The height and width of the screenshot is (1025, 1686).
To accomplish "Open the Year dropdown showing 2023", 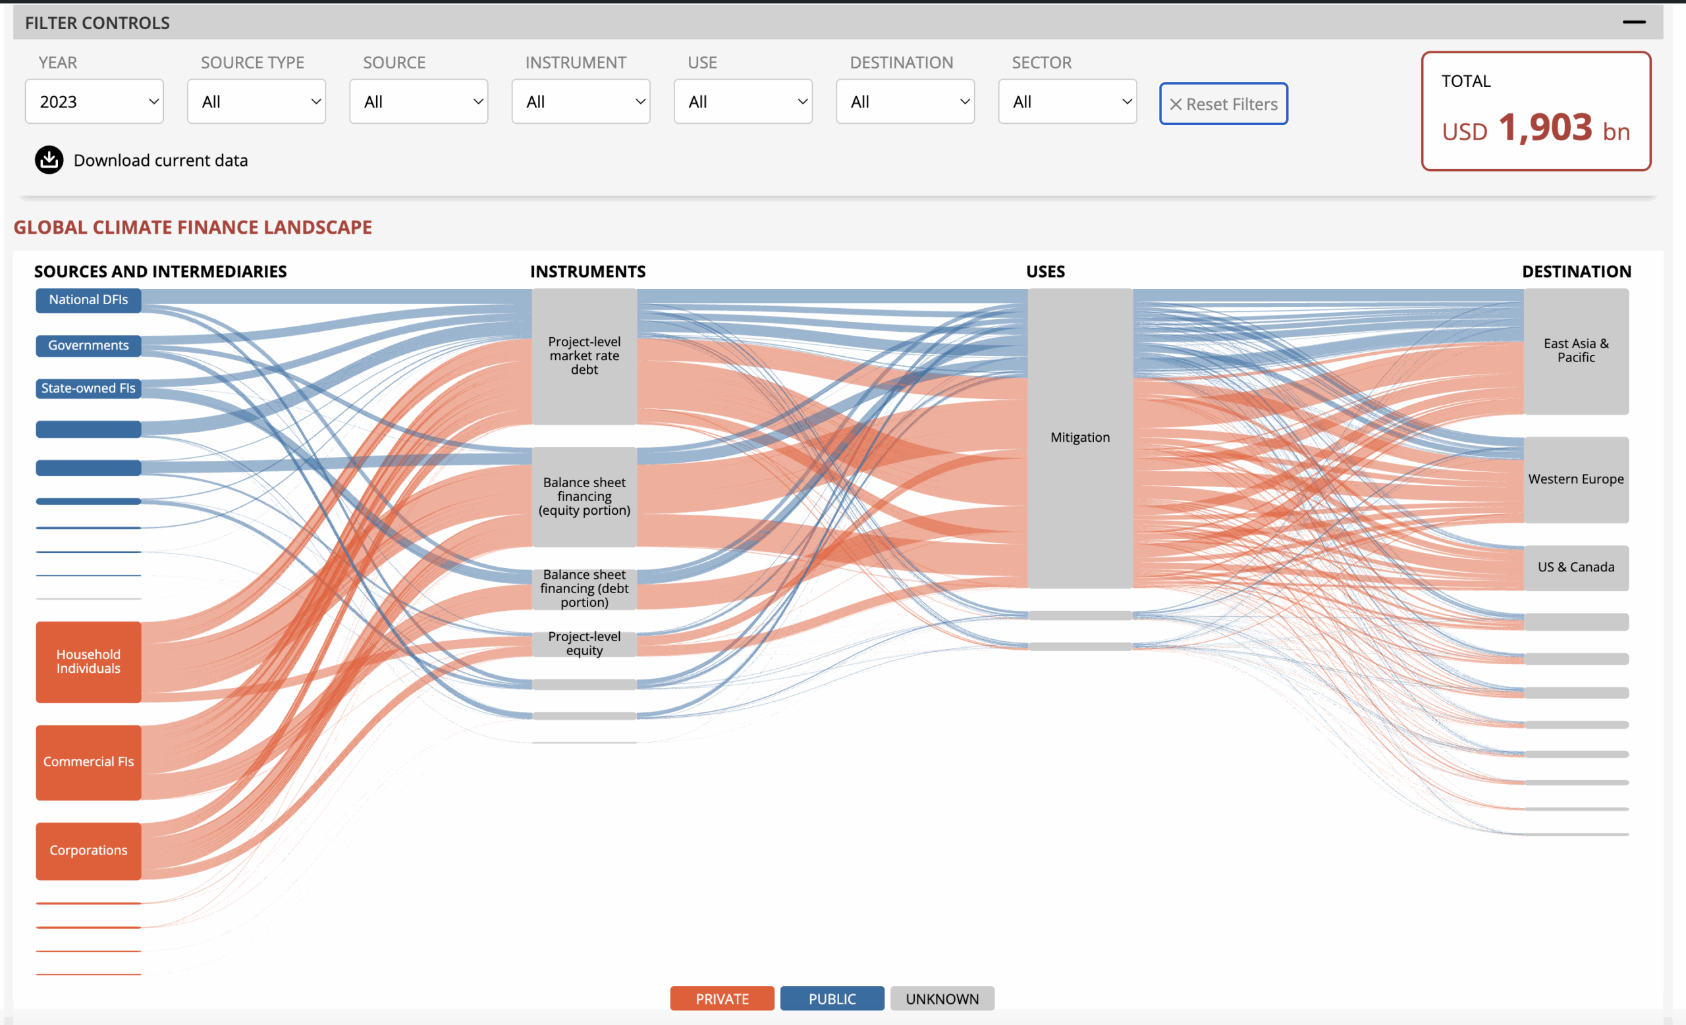I will (x=94, y=102).
